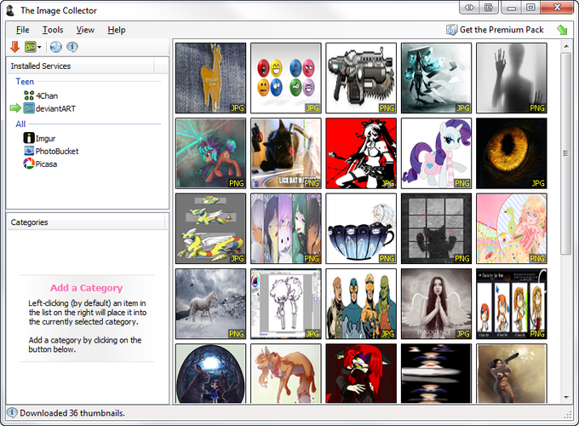Select the black cat at faucet thumbnail

pos(286,153)
